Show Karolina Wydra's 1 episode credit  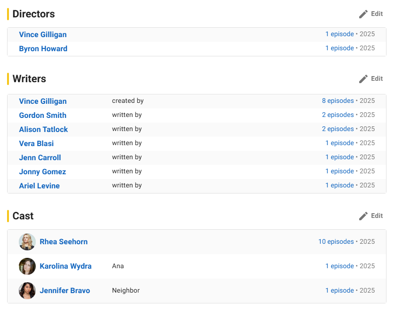click(339, 266)
